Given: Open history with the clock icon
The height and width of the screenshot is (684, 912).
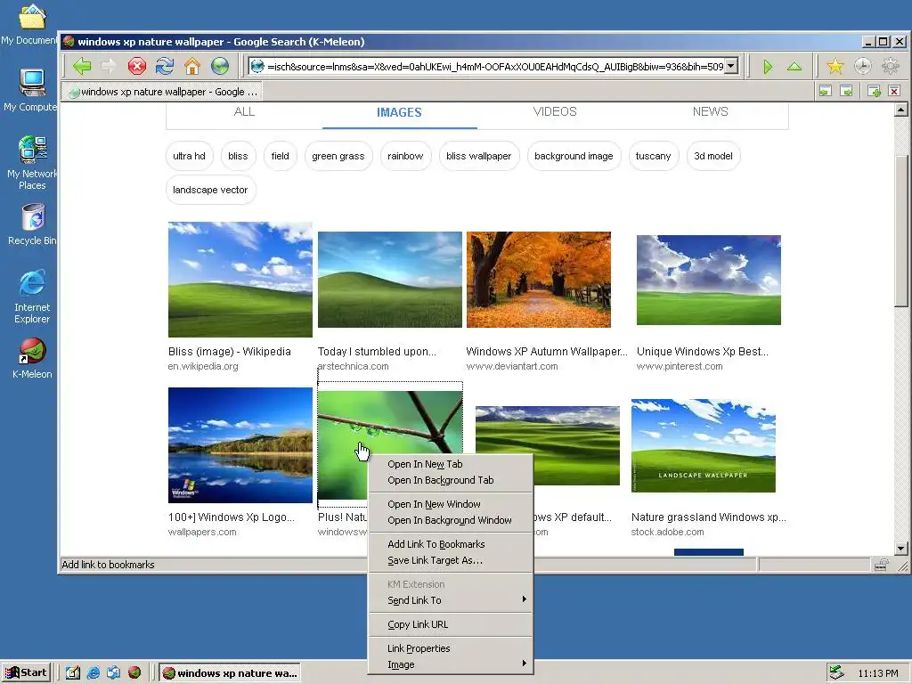Looking at the screenshot, I should coord(862,66).
